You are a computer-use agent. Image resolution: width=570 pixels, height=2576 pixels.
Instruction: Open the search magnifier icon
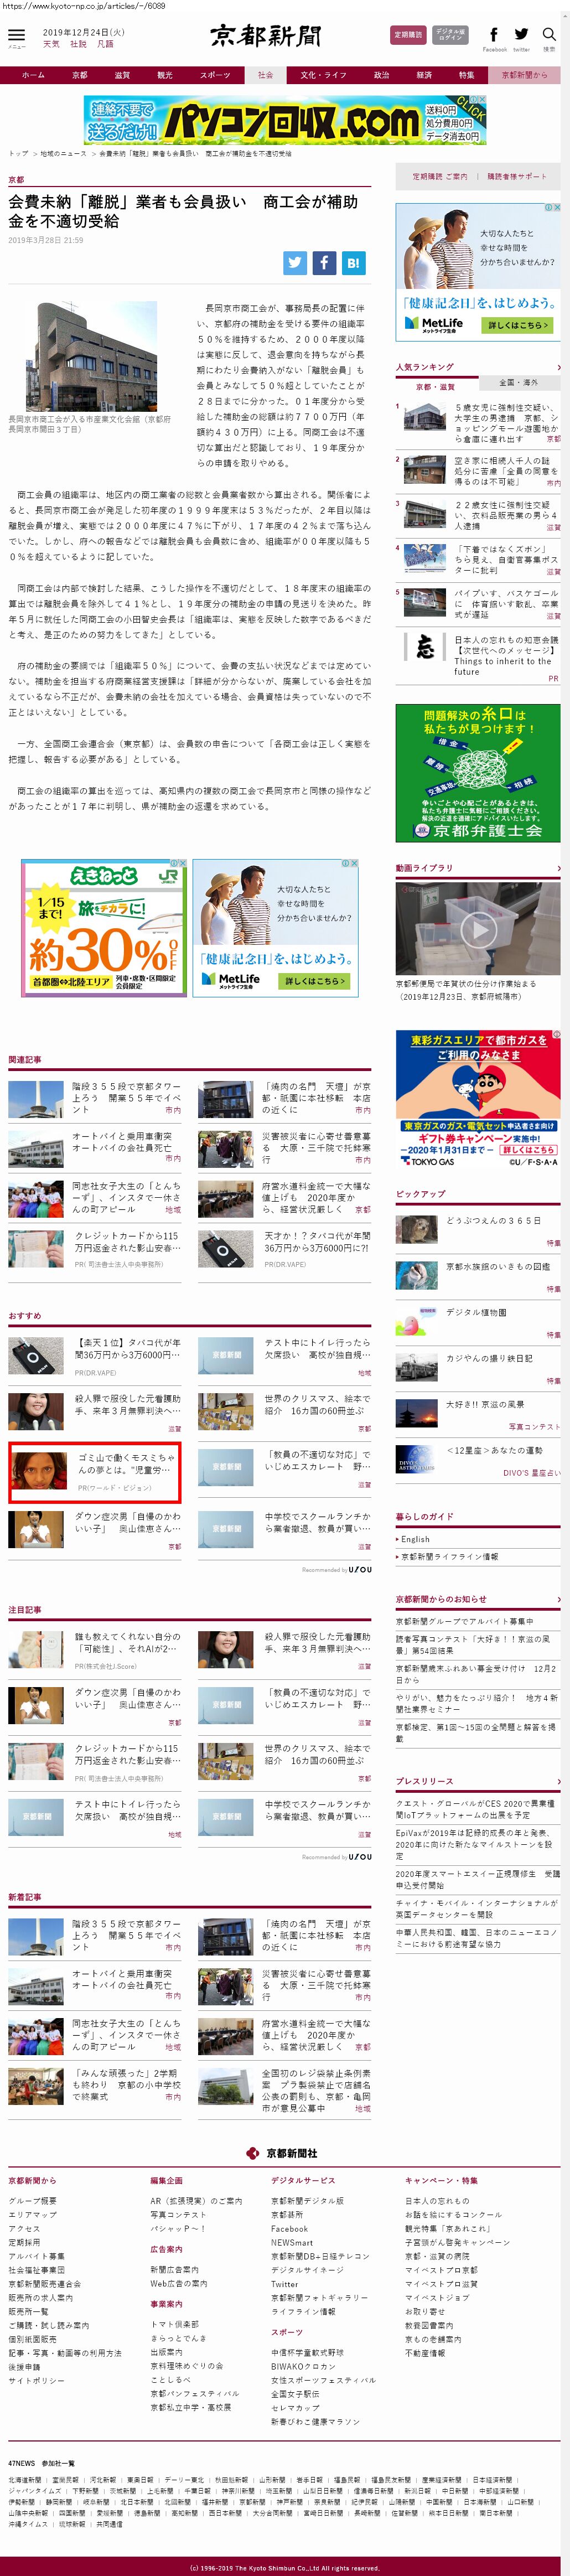pos(549,35)
